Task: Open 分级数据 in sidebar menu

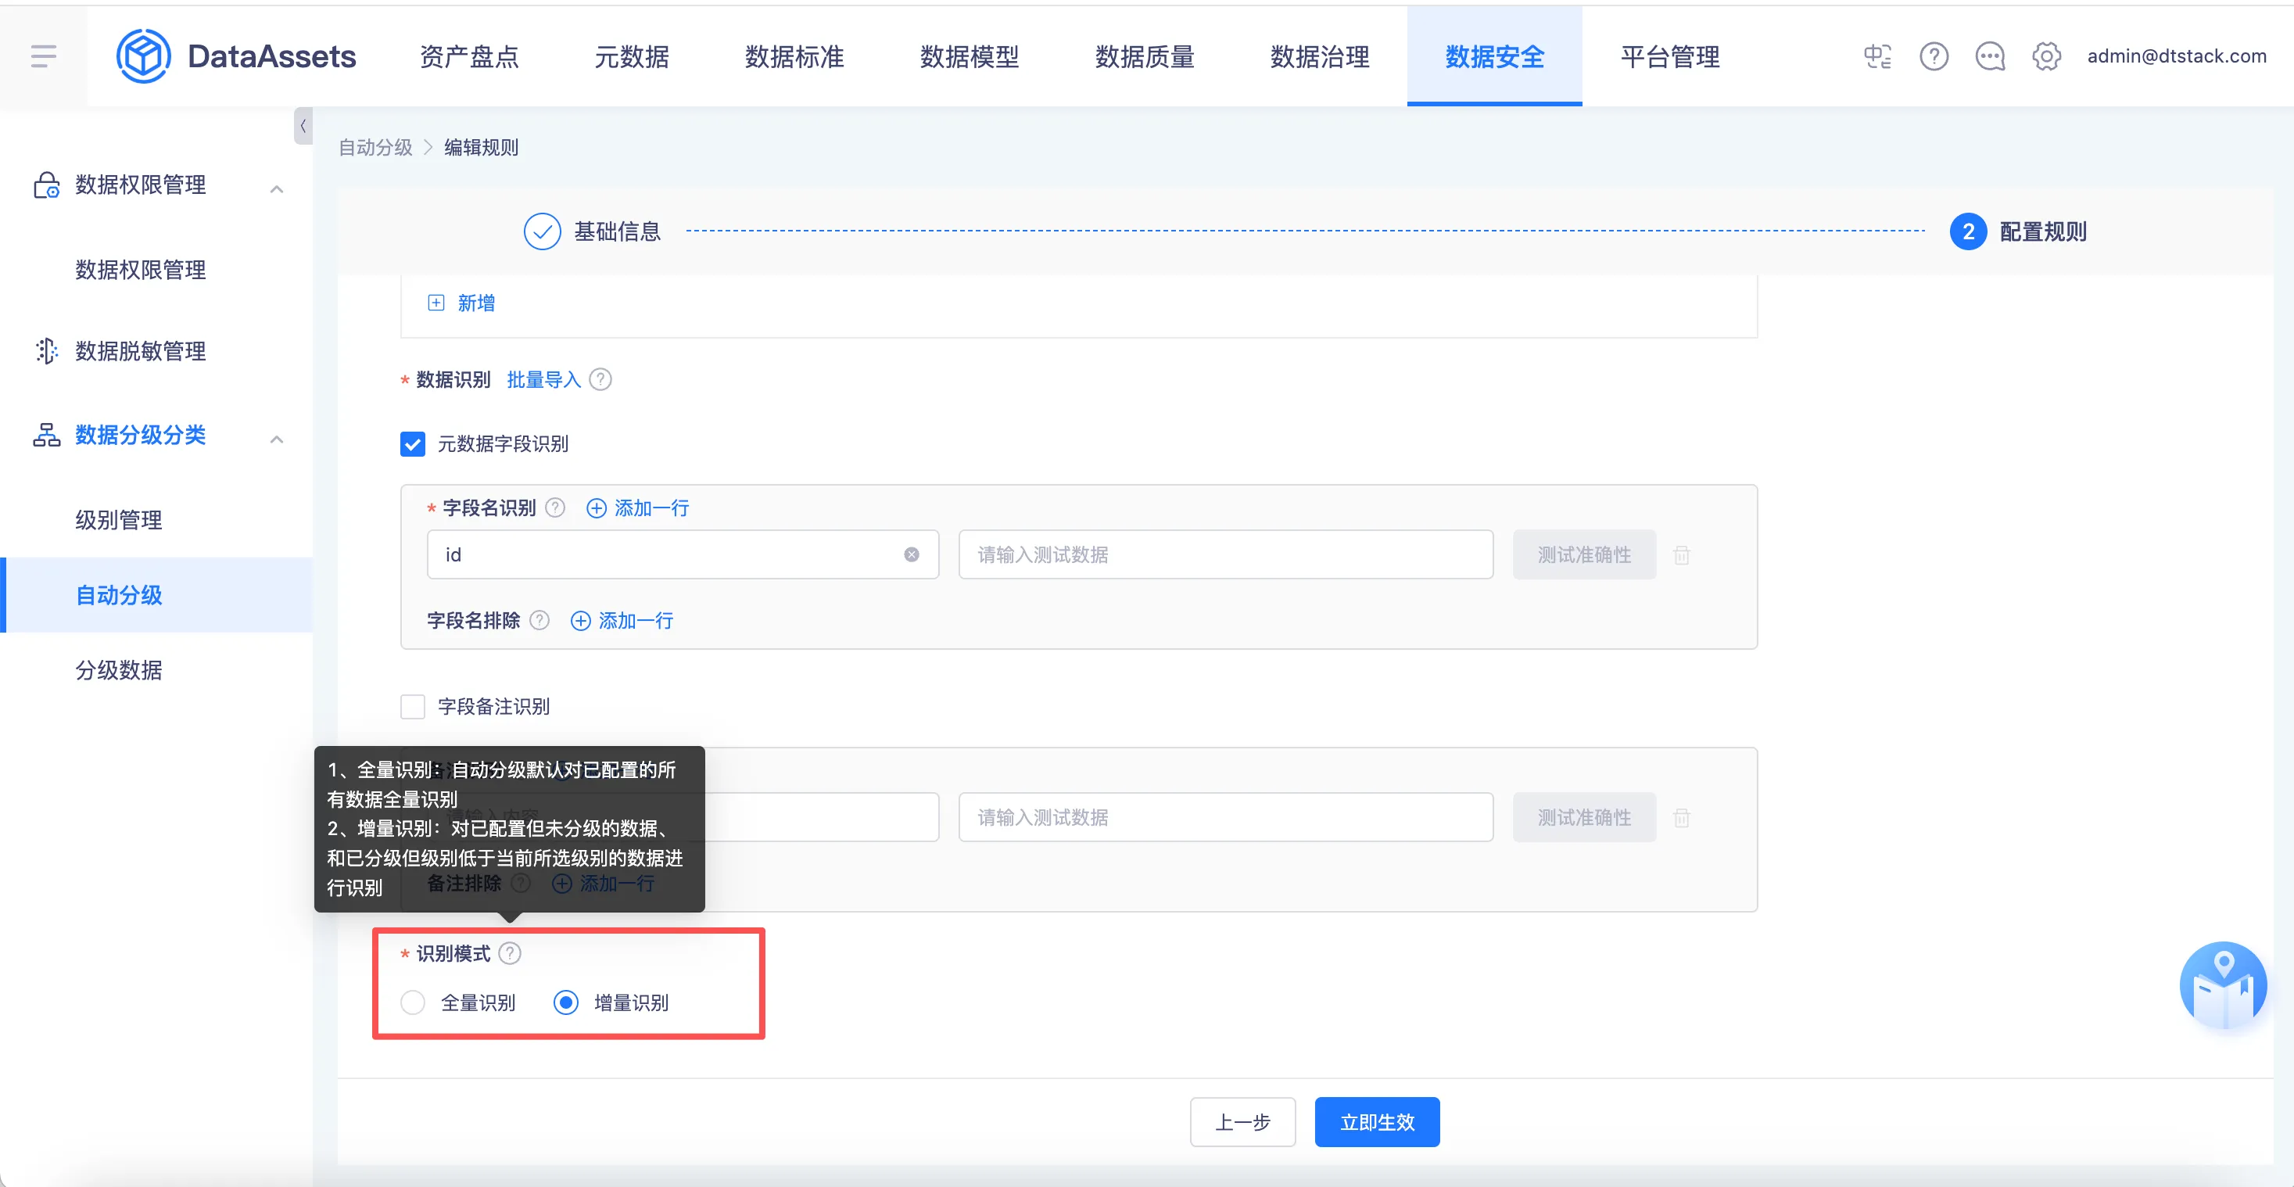Action: click(118, 669)
